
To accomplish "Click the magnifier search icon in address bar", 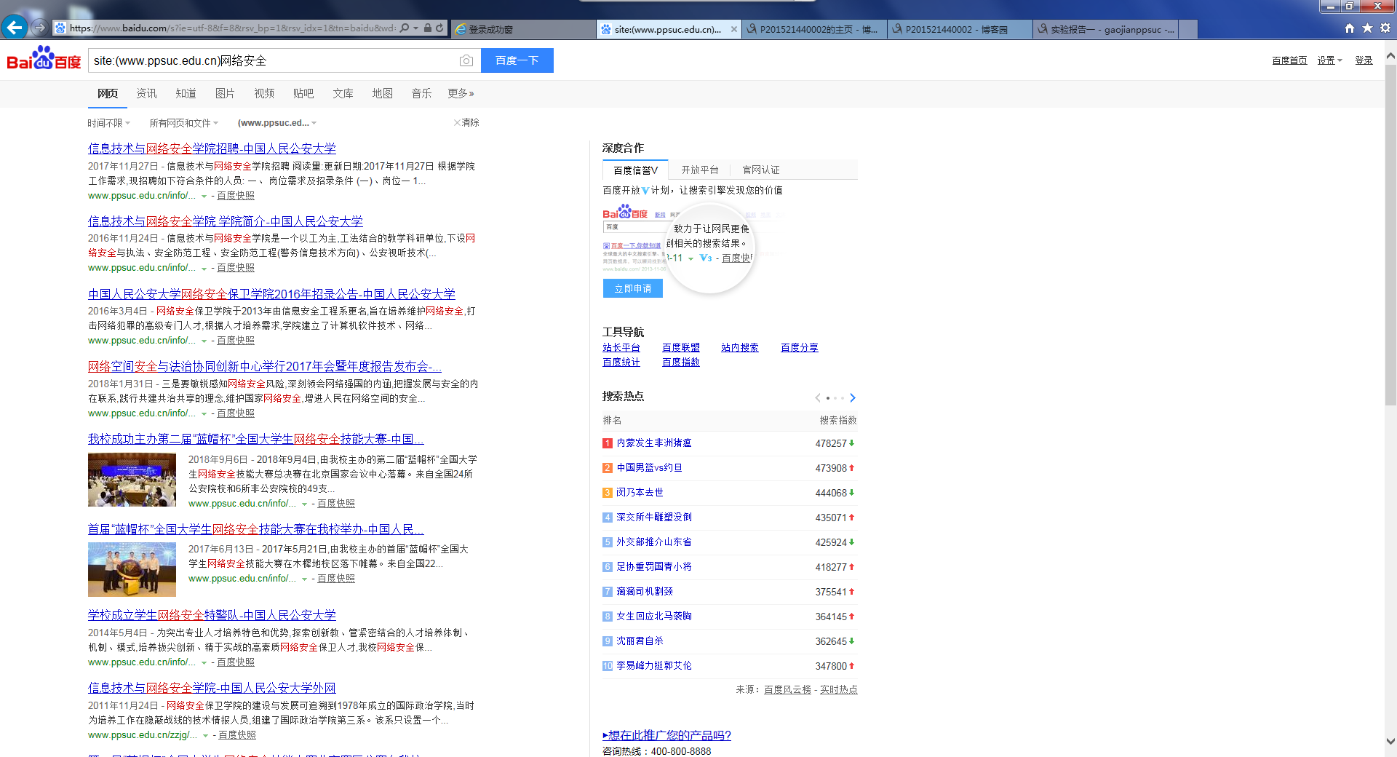I will pyautogui.click(x=405, y=28).
